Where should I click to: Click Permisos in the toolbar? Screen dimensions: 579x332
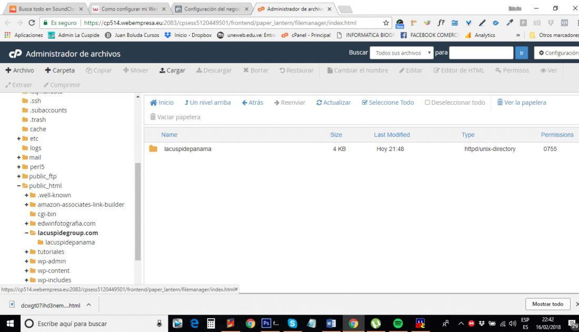(x=512, y=70)
